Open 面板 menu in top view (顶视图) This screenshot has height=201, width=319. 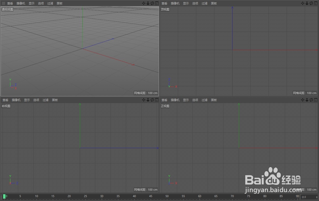(x=214, y=3)
